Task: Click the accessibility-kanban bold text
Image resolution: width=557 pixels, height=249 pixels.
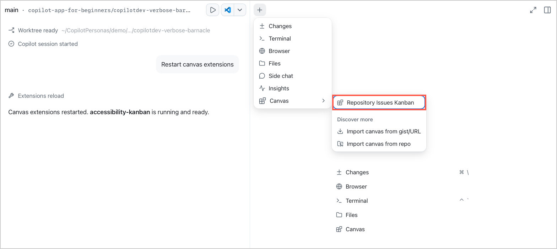Action: tap(120, 112)
